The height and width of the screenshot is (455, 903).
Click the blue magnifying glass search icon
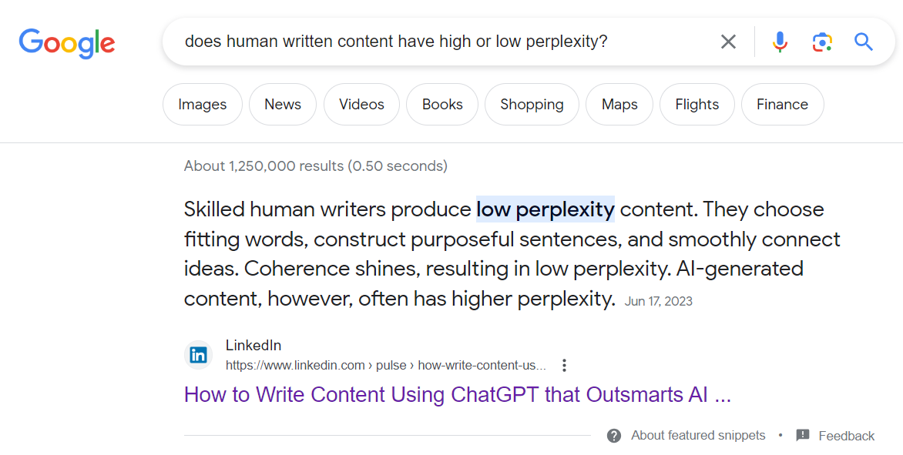(x=864, y=42)
